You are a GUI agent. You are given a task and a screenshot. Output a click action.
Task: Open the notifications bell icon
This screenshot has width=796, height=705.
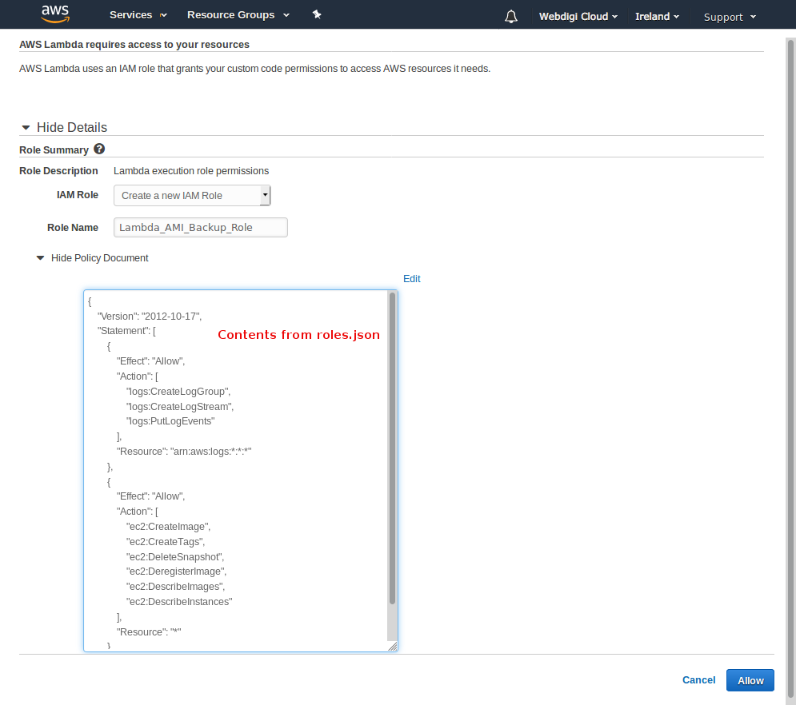(510, 17)
